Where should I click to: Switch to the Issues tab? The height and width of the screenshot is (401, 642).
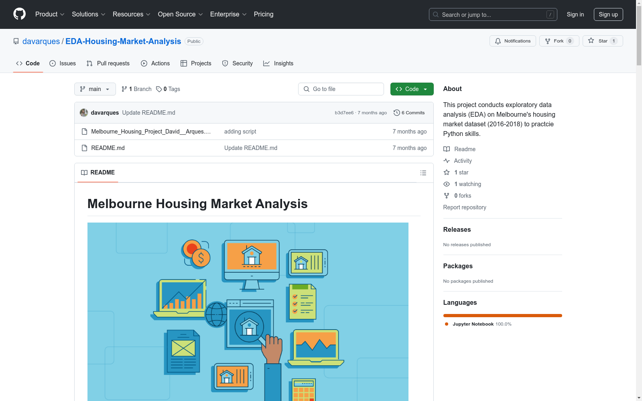[63, 63]
